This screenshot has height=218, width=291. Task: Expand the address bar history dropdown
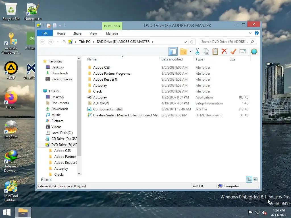tap(186, 42)
